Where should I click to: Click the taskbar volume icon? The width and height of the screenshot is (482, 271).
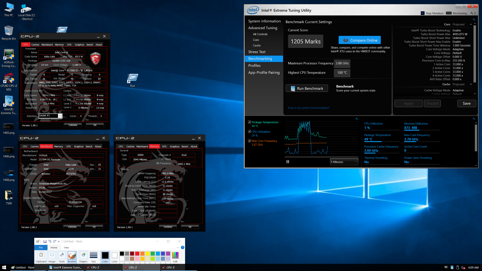(463, 267)
